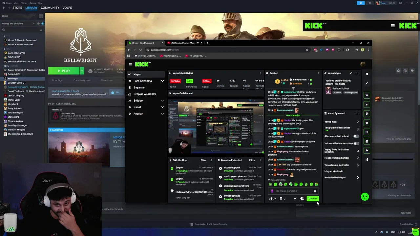Viewport: 420px width, 236px height.
Task: Go back with Steam back arrow
Action: [x=4, y=8]
